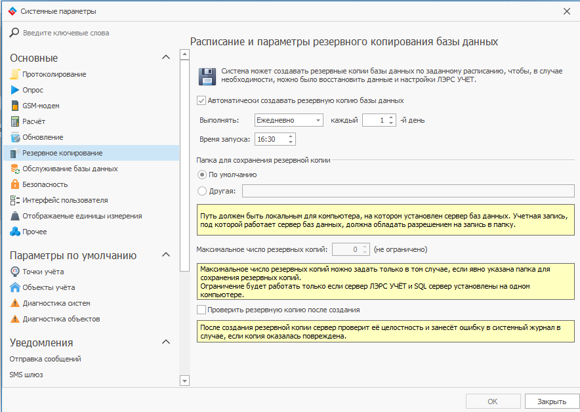
Task: Click the floppy disk backup icon
Action: tap(207, 77)
